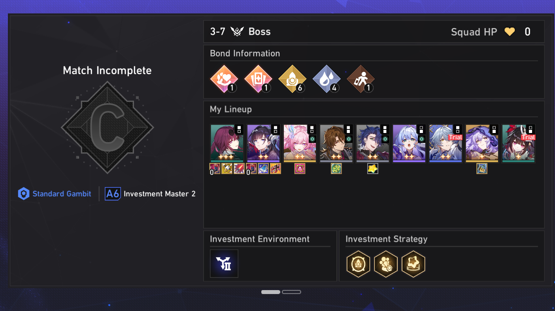This screenshot has height=311, width=555.
Task: Switch to the second page indicator
Action: 292,292
